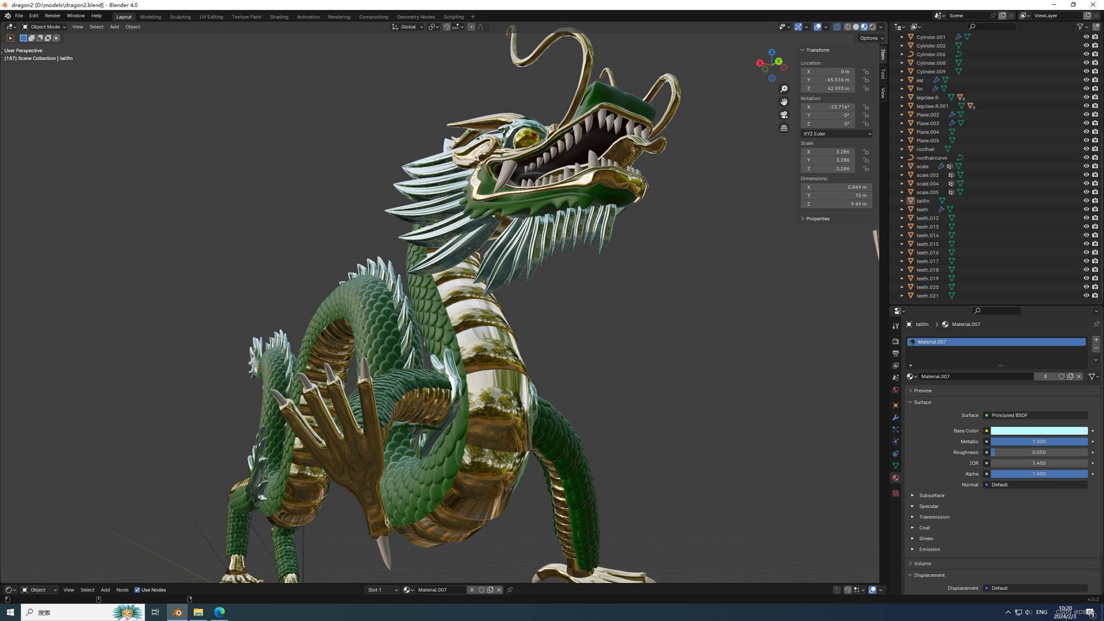Open the Render menu
Image resolution: width=1104 pixels, height=621 pixels.
point(52,16)
